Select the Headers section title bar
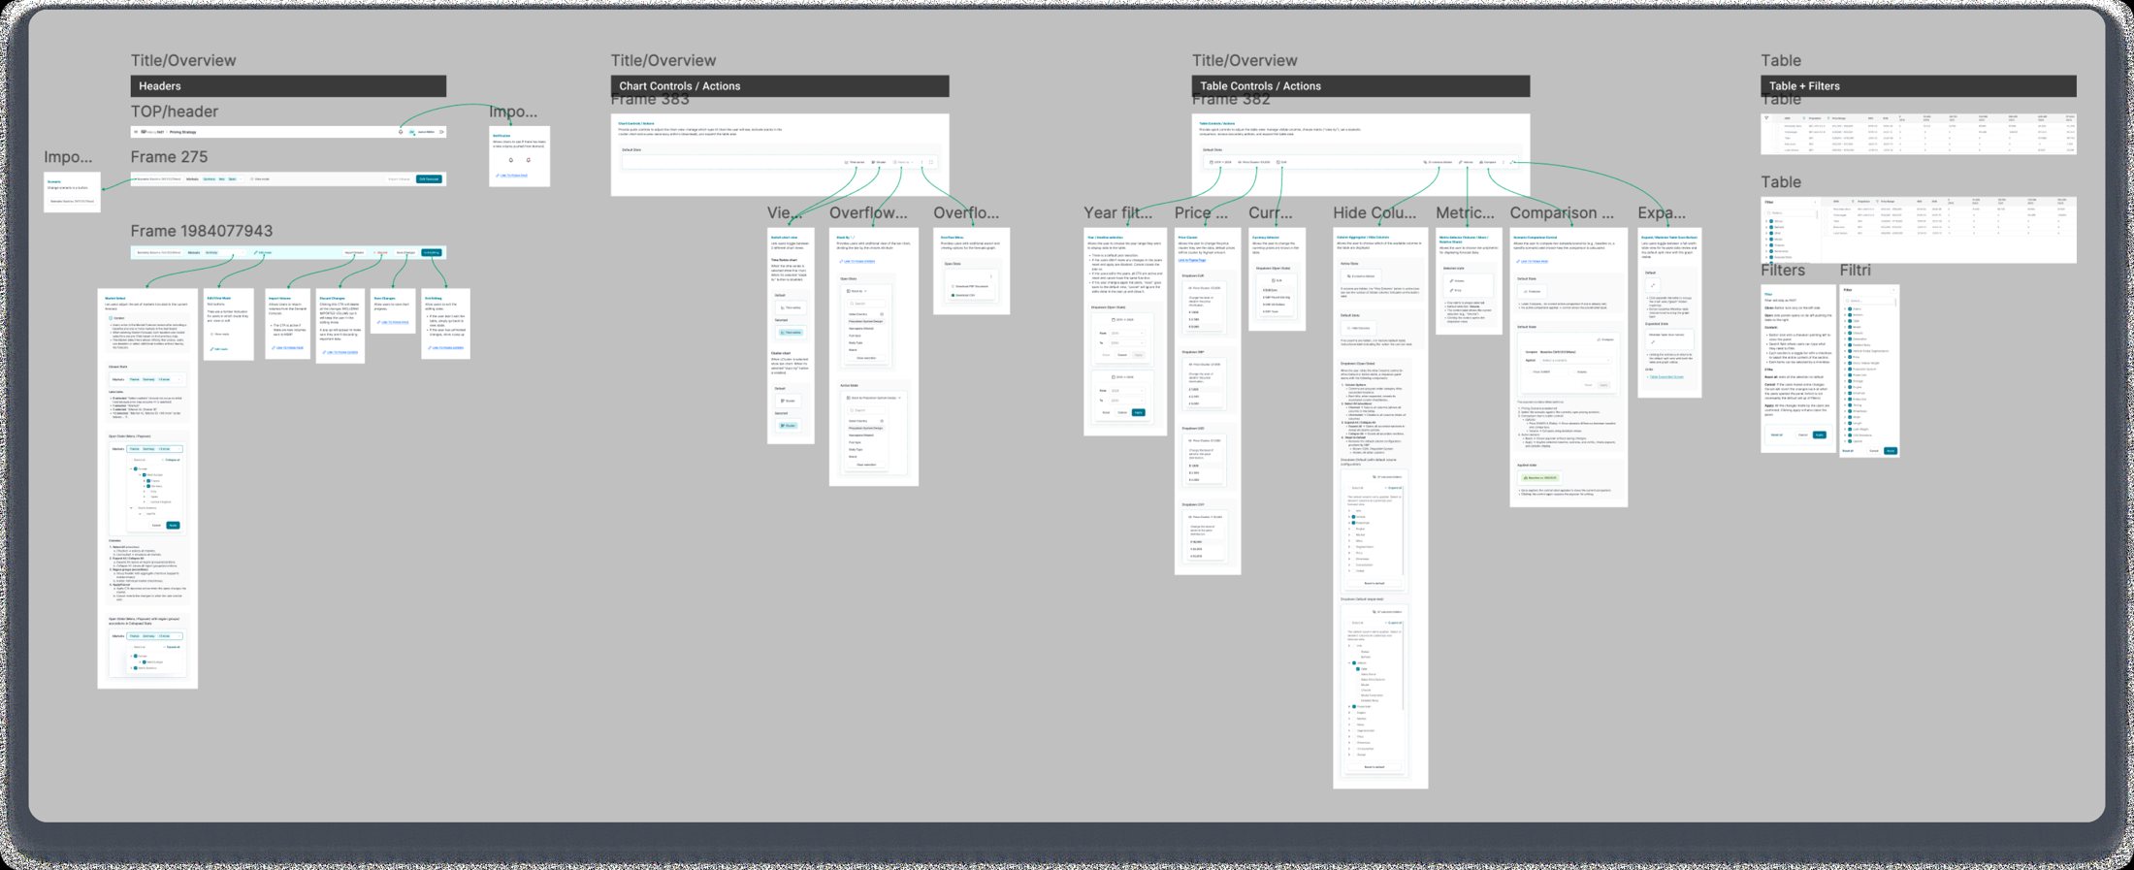This screenshot has height=870, width=2134. coord(288,85)
